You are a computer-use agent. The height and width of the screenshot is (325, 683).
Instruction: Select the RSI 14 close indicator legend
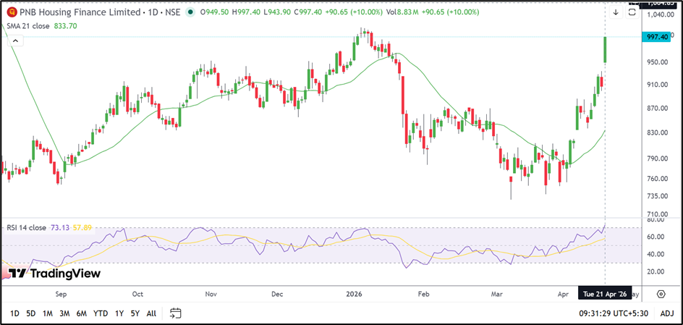(x=27, y=227)
